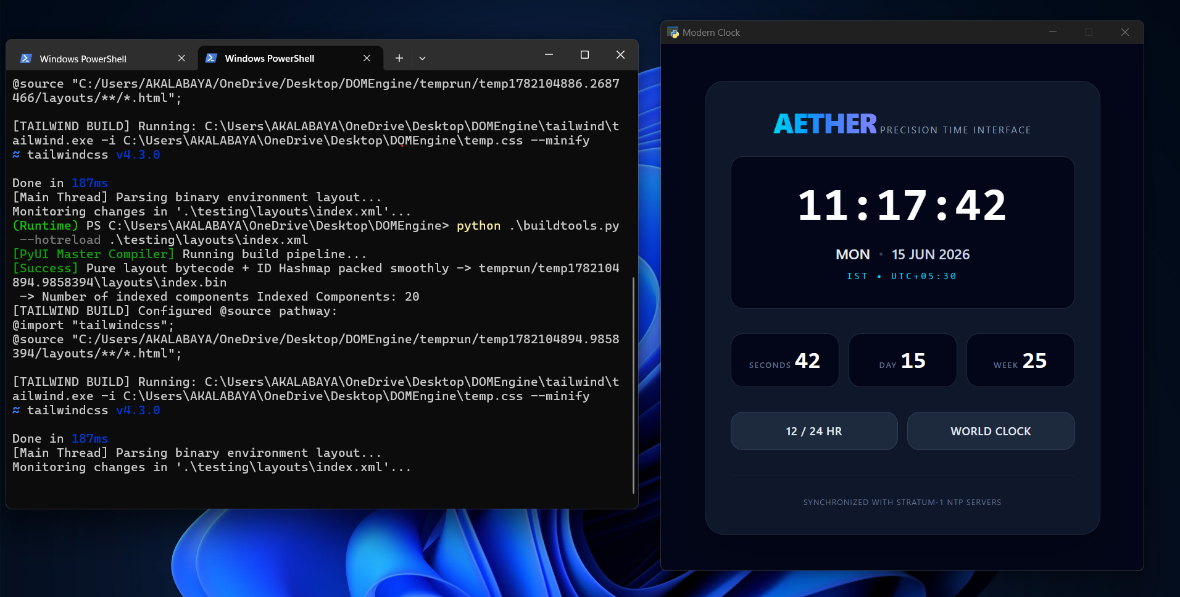Close the second PowerShell tab
This screenshot has width=1180, height=597.
pyautogui.click(x=367, y=58)
